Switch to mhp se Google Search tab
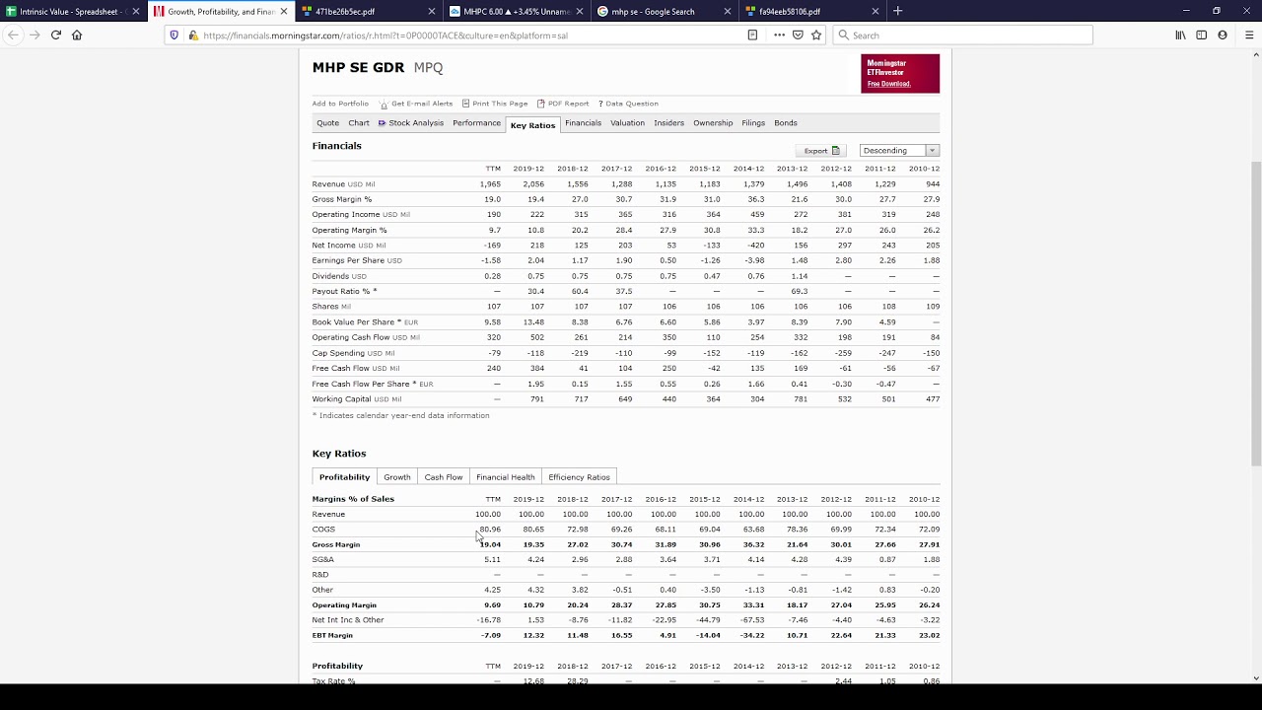Viewport: 1262px width, 710px height. point(666,12)
